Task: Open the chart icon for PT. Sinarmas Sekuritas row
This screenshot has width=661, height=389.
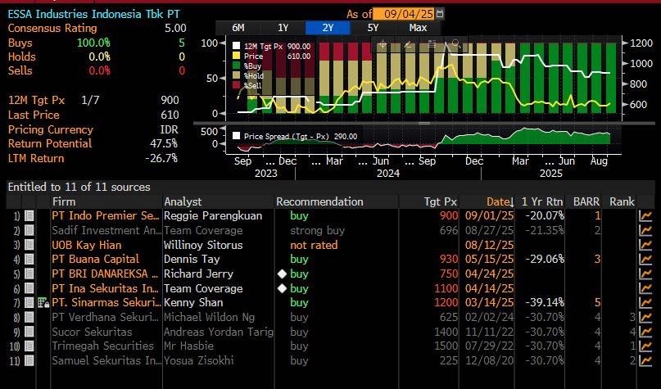Action: click(645, 303)
